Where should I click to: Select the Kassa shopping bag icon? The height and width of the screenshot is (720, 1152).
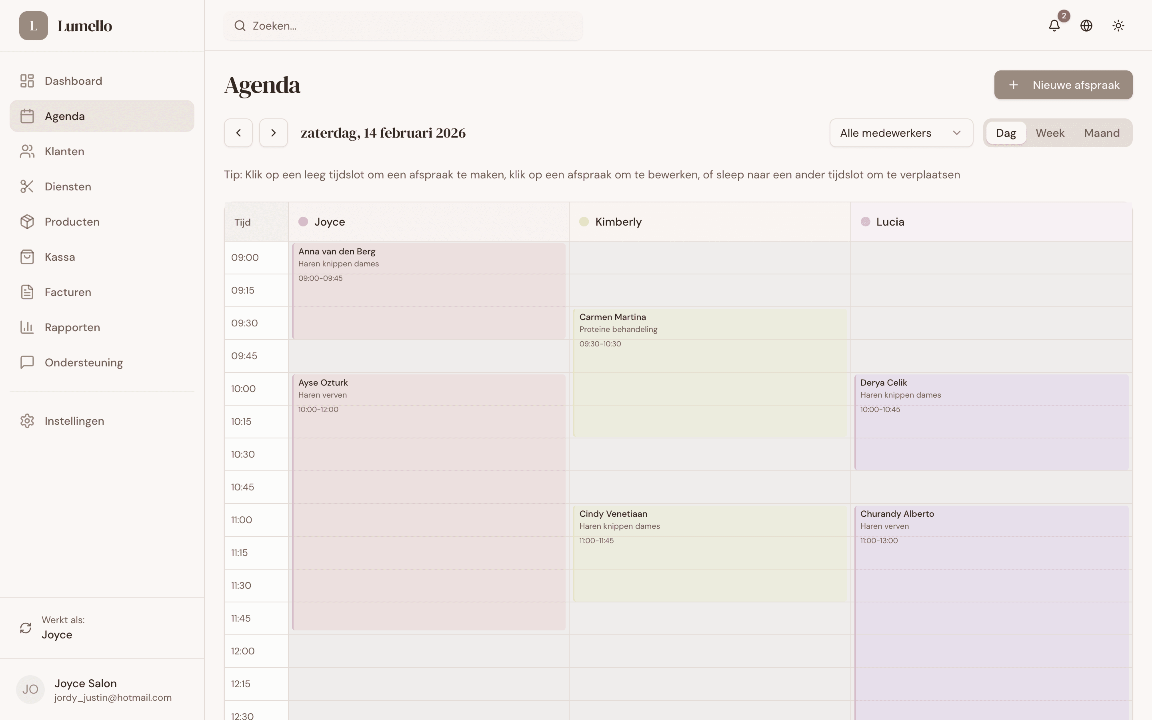(27, 257)
